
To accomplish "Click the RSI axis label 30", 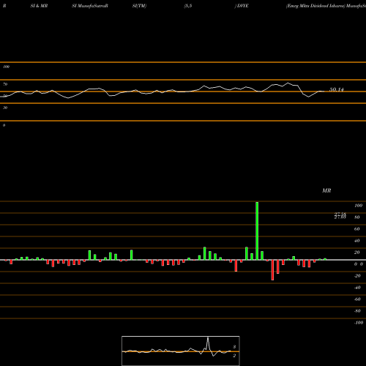I will coord(5,108).
